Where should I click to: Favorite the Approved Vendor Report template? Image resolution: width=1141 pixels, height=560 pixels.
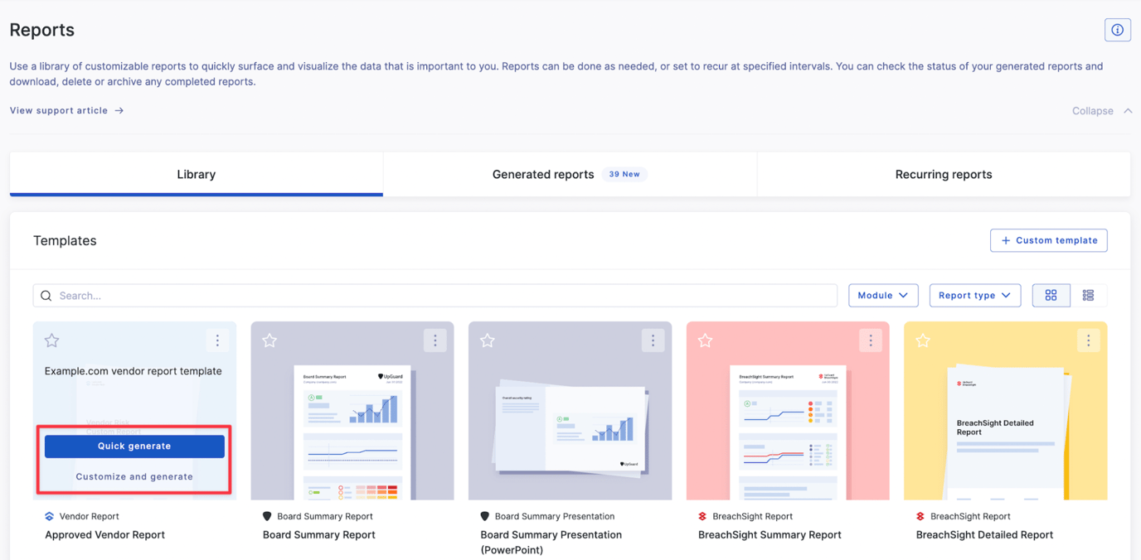(x=51, y=340)
